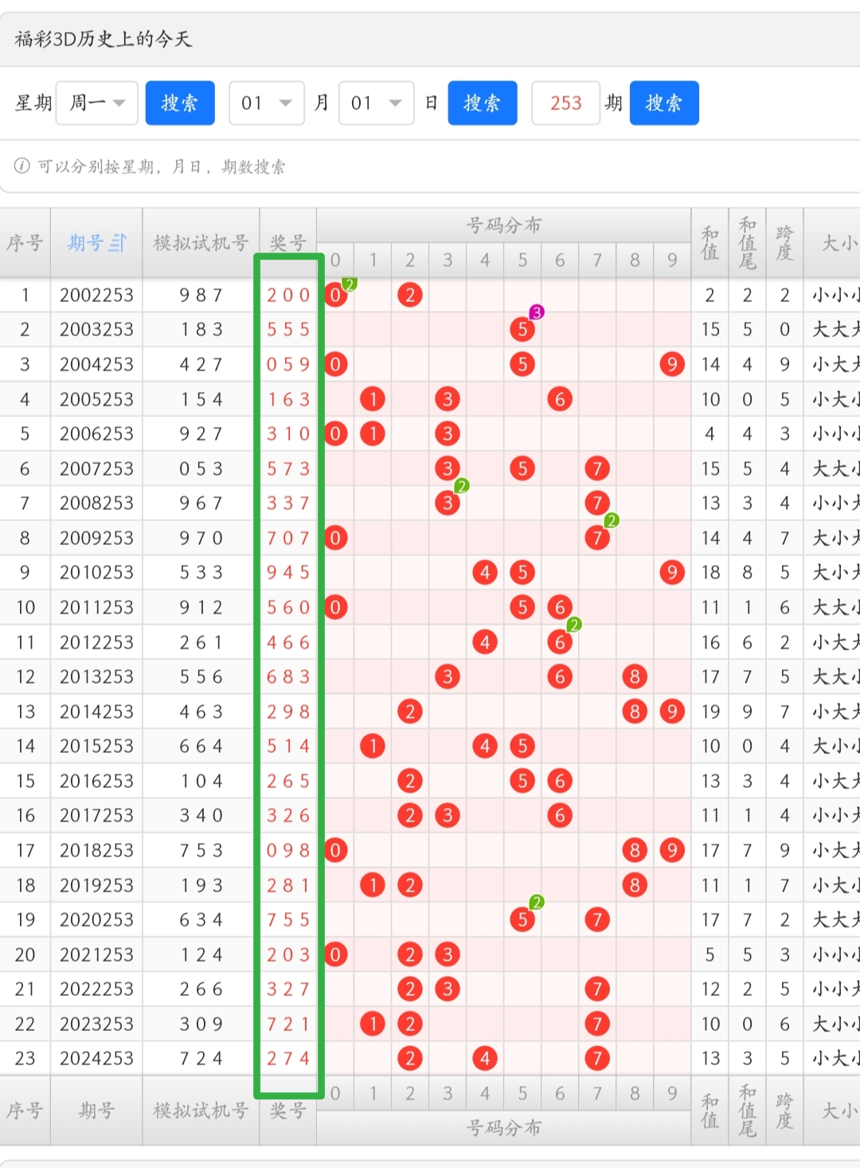Click test number 7 2 4 in row 23

tap(201, 1058)
